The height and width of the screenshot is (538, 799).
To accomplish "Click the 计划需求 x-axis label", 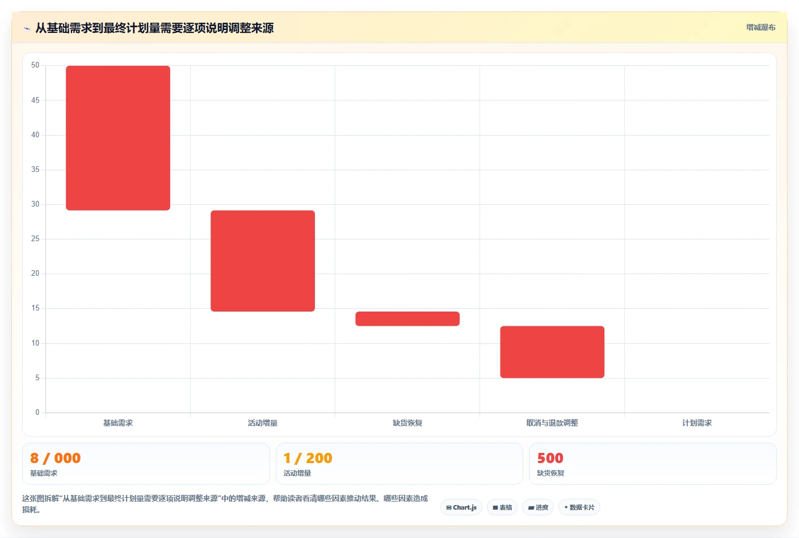I will pyautogui.click(x=697, y=423).
